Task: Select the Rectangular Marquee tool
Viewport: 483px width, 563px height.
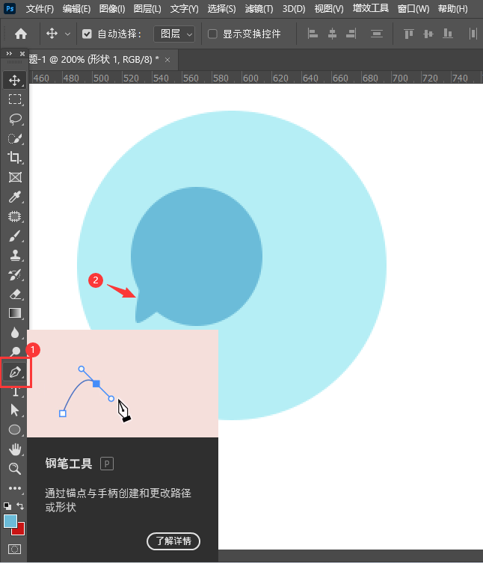Action: (14, 99)
